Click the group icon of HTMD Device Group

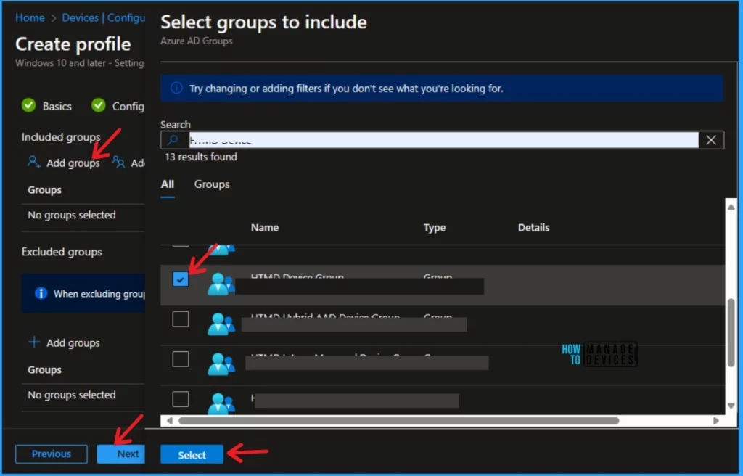pos(221,284)
